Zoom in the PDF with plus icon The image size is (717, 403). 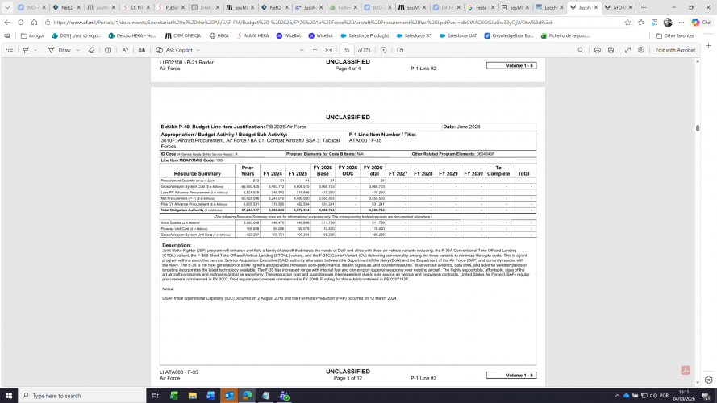click(315, 50)
